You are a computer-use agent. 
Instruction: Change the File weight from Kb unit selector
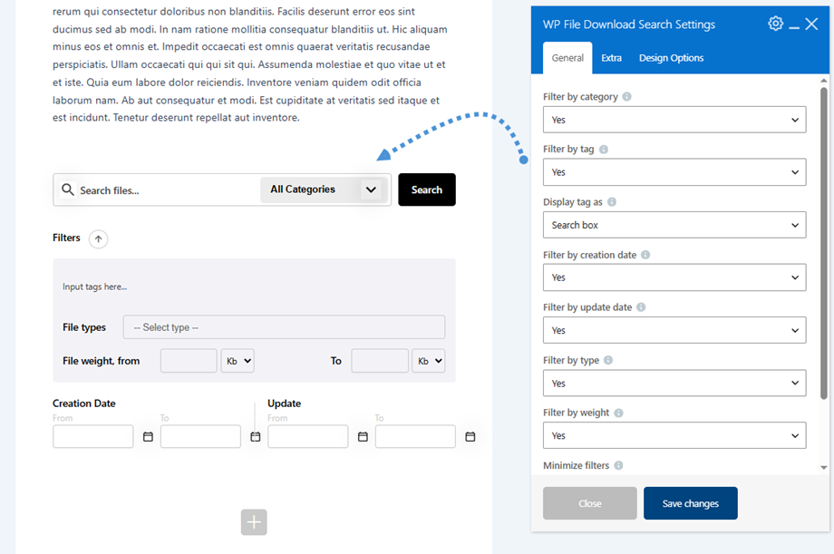pyautogui.click(x=238, y=361)
